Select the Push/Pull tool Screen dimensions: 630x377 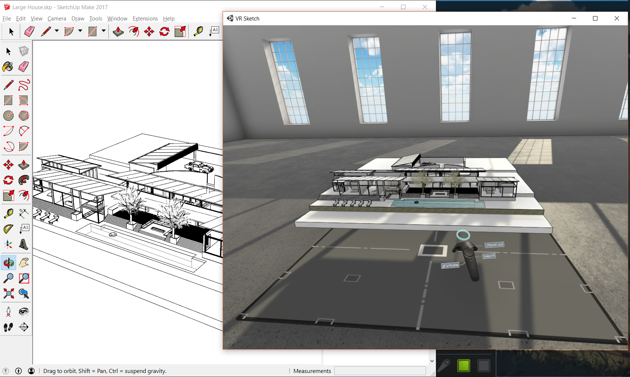point(23,165)
